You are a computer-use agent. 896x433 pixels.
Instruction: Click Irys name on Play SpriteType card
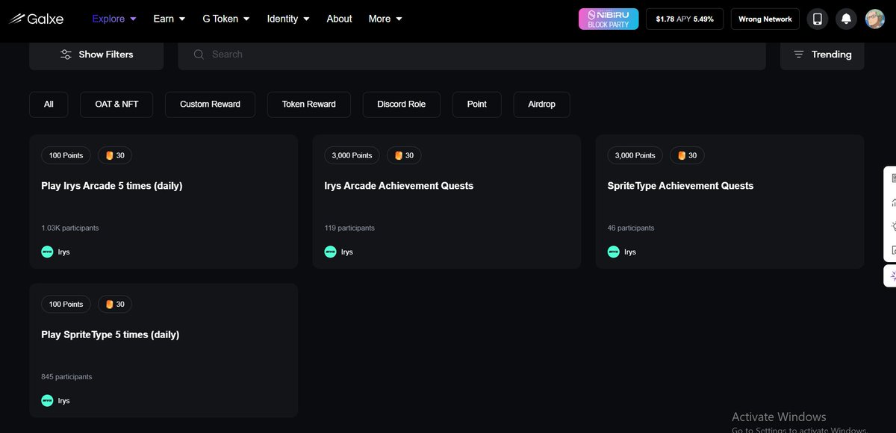(x=63, y=401)
